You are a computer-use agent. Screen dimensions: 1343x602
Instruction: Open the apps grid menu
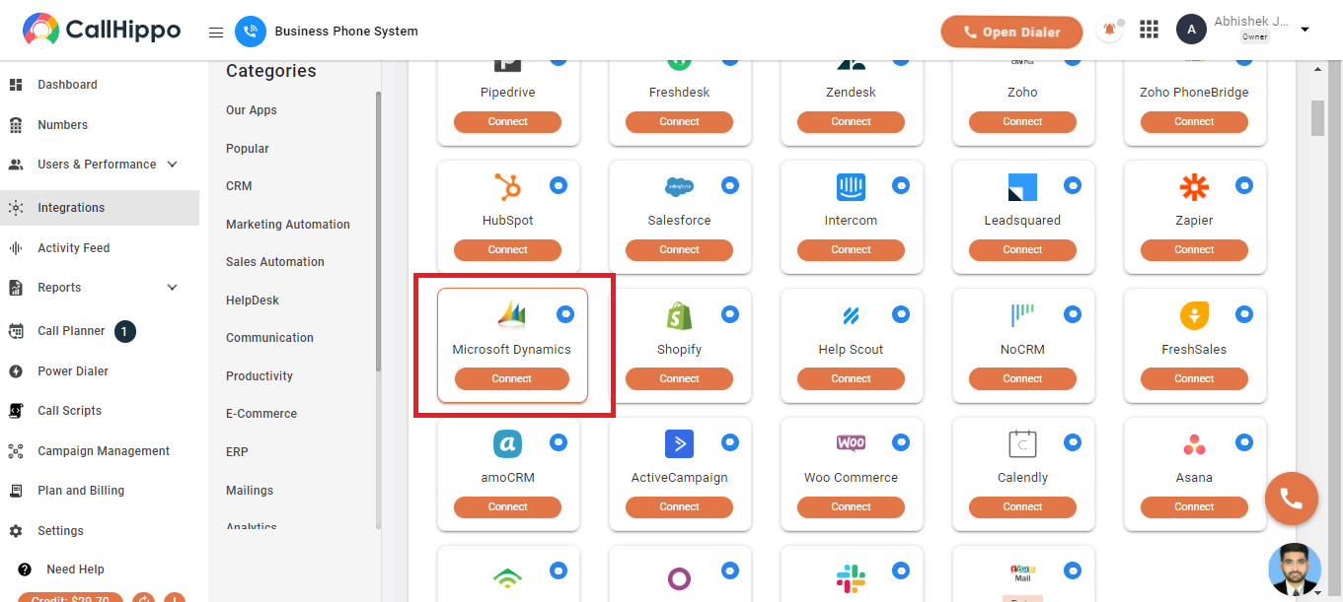1149,30
